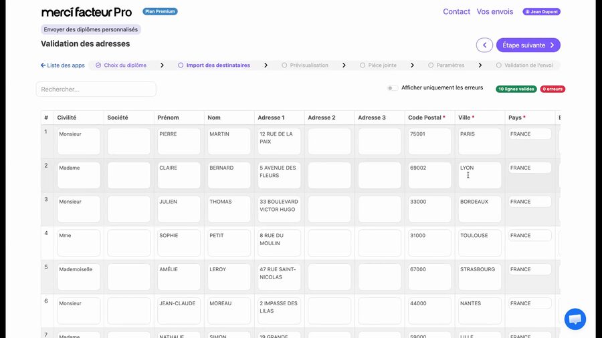
Task: Edit Prénom field containing PIERRE
Action: point(179,142)
